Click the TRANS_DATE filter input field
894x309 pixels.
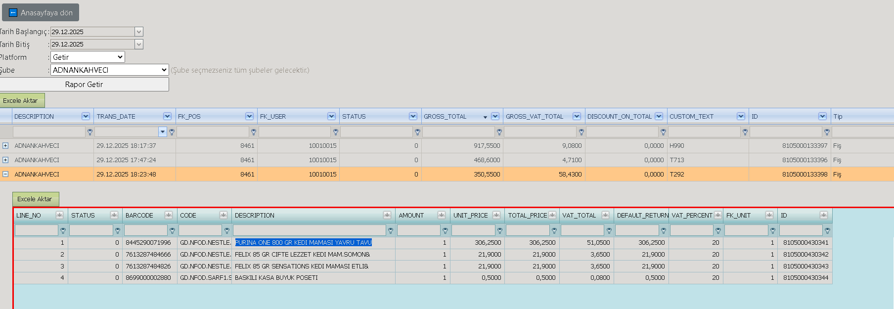pyautogui.click(x=127, y=132)
